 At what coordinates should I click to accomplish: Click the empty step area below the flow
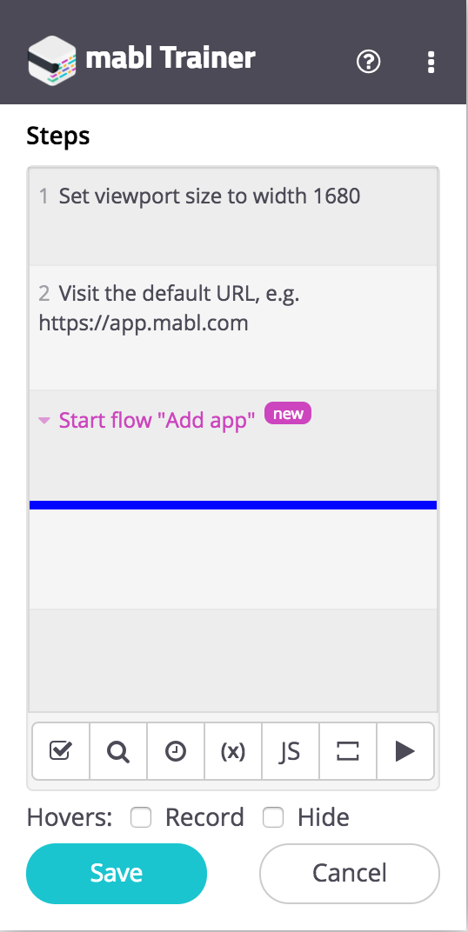click(233, 559)
